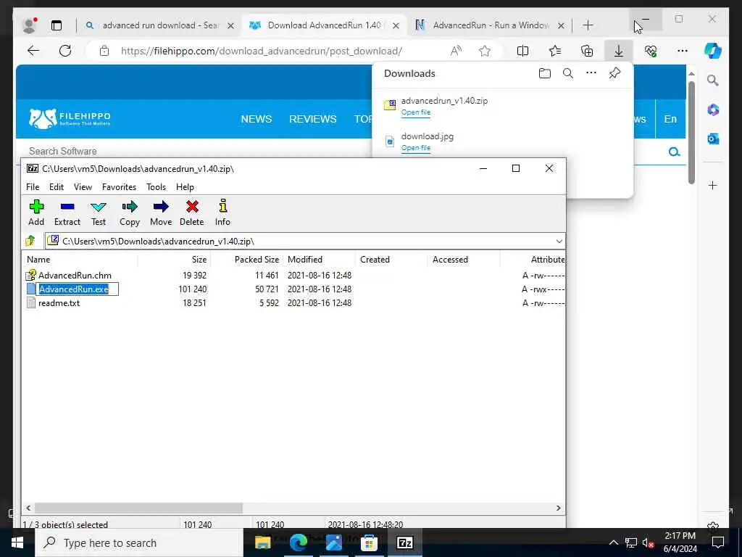Image resolution: width=742 pixels, height=557 pixels.
Task: Click the Copy toolbar icon
Action: coord(130,213)
